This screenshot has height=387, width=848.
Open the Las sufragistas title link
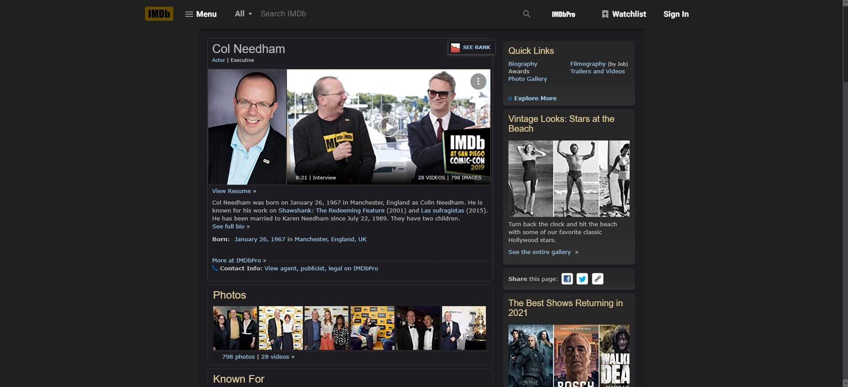pos(443,210)
